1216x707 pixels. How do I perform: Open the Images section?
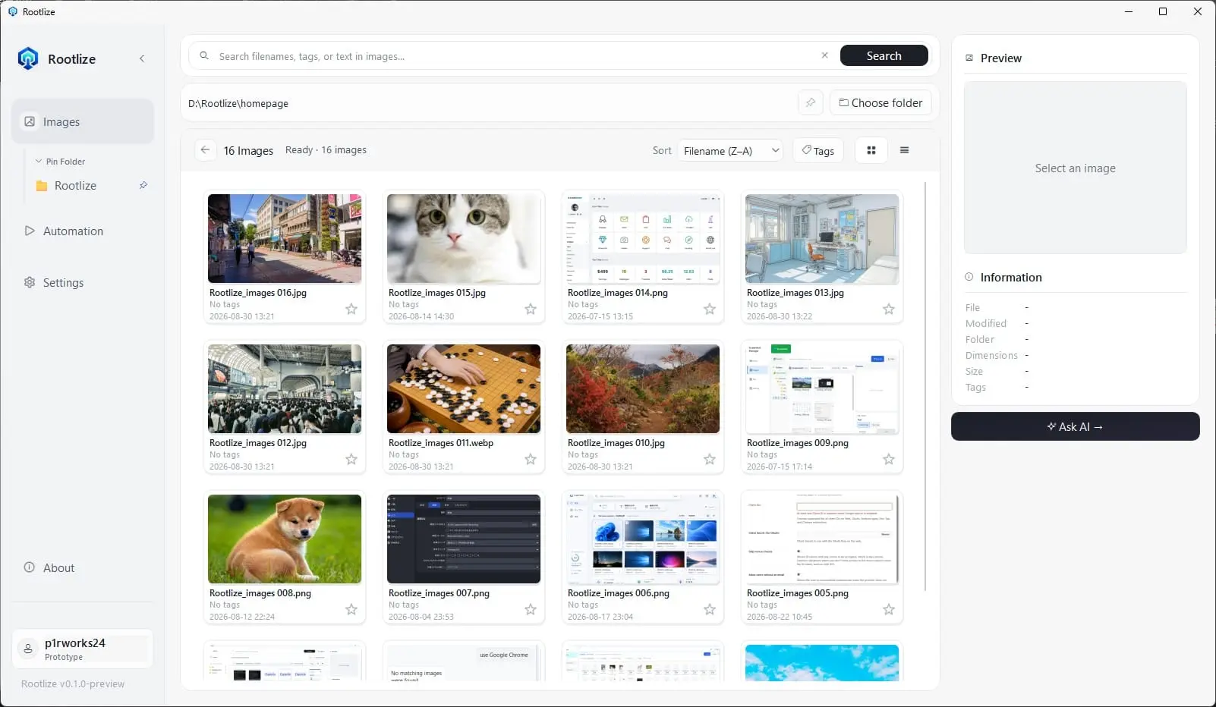[x=83, y=121]
